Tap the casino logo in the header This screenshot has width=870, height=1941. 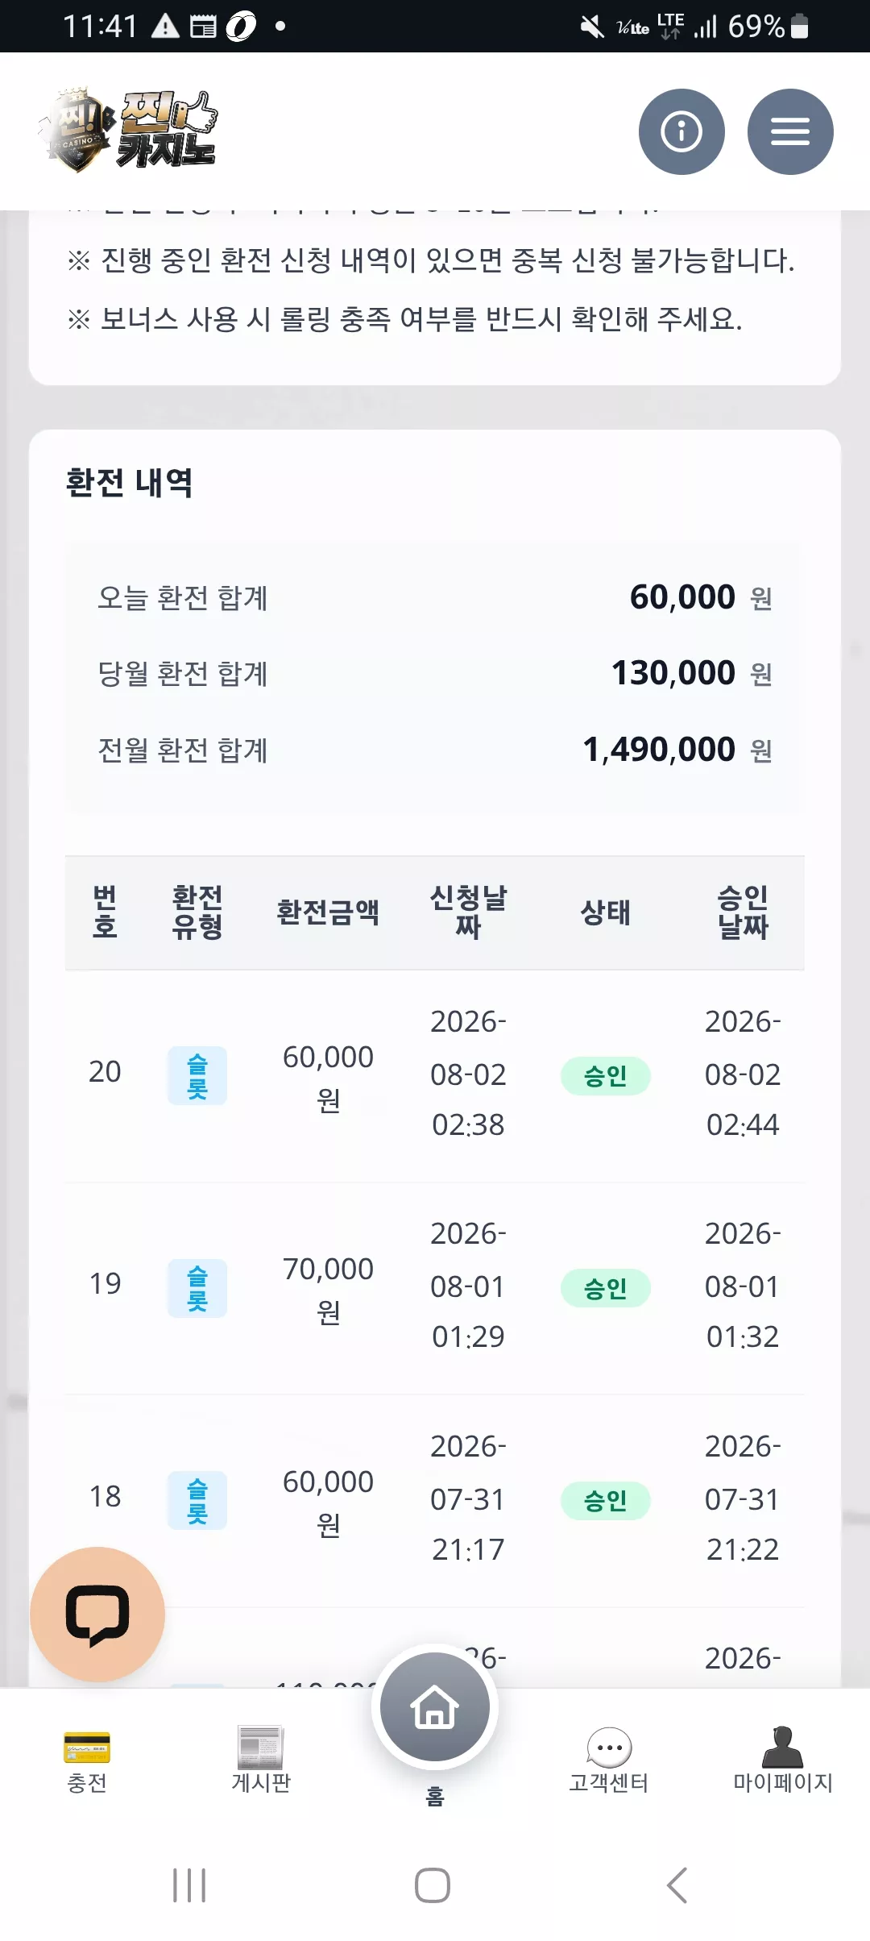click(127, 131)
